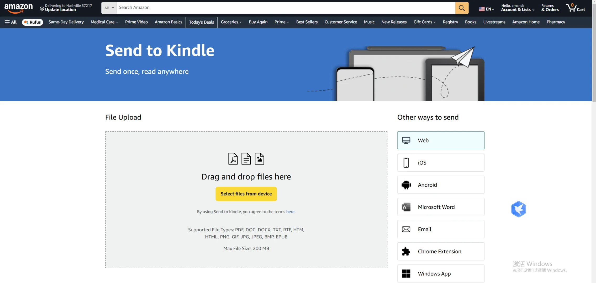Screen dimensions: 596x283
Task: Click the image file type icon
Action: tap(259, 159)
